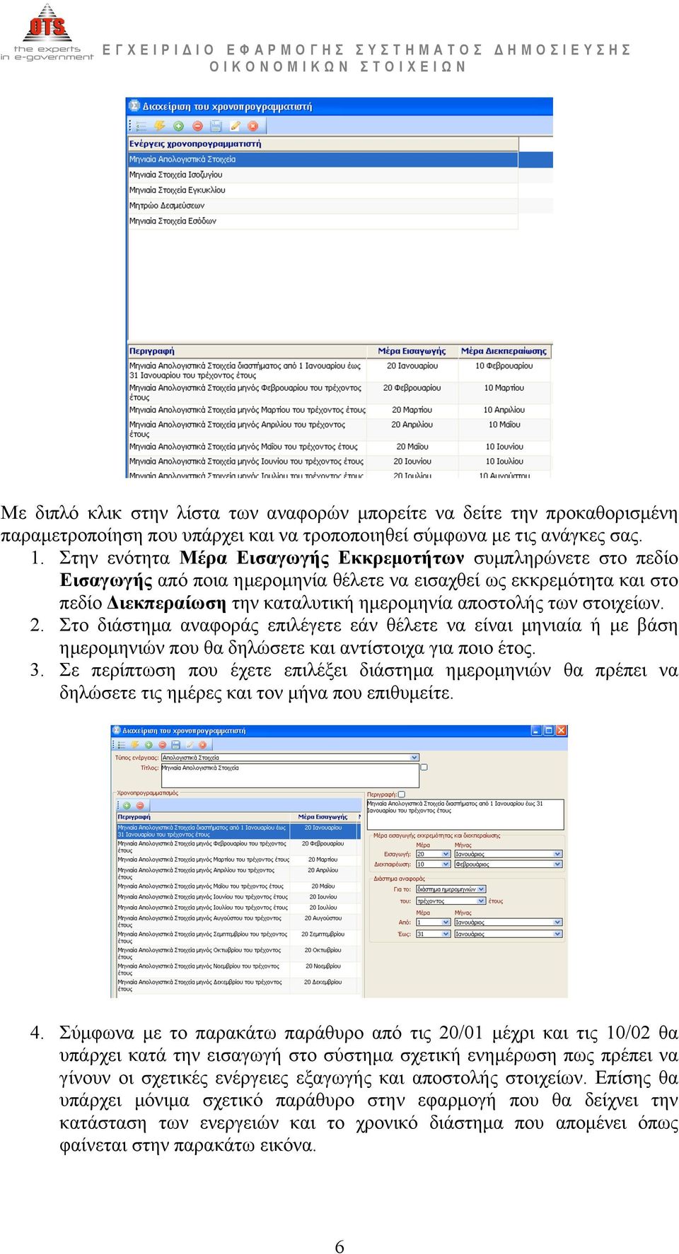This screenshot has width=679, height=1254.
Task: Add a schedule row in Χρονοπρογραμματισμός panel
Action: click(x=127, y=805)
